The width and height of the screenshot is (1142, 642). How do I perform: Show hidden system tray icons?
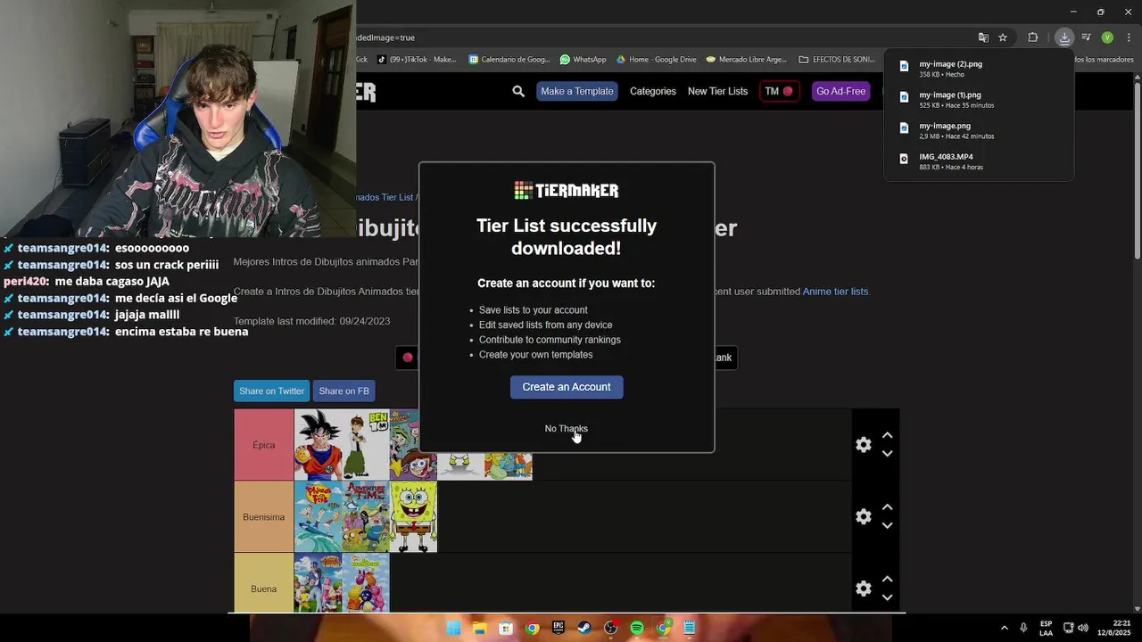pos(1004,628)
